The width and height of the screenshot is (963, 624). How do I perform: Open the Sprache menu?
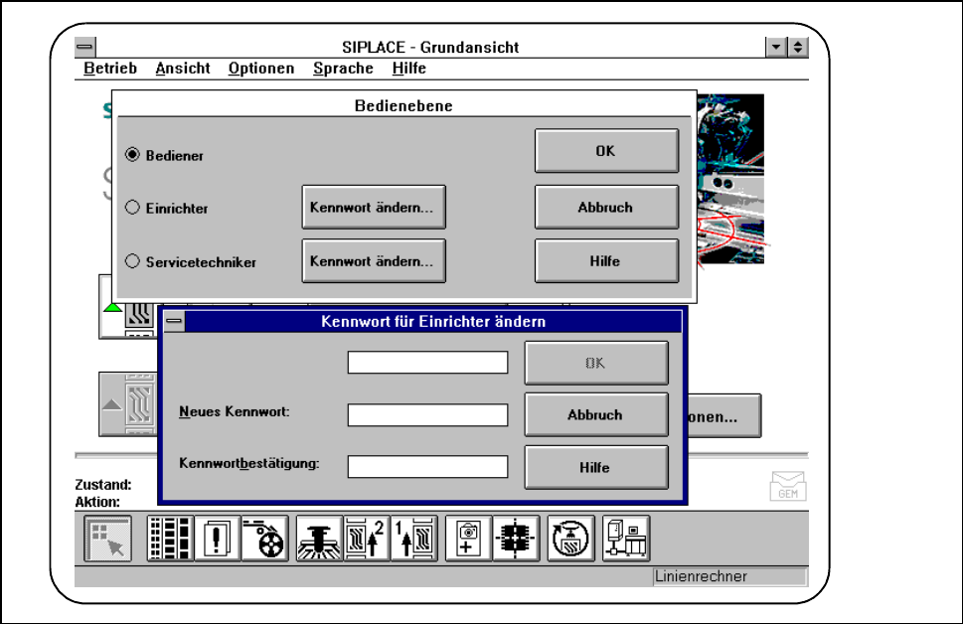pyautogui.click(x=343, y=69)
